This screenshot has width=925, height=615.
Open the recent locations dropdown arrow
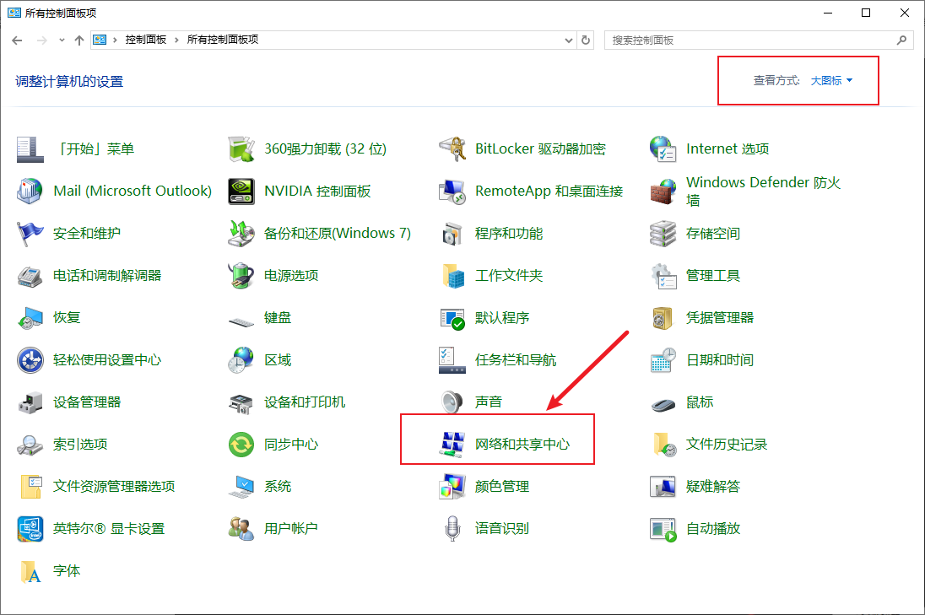pos(62,40)
